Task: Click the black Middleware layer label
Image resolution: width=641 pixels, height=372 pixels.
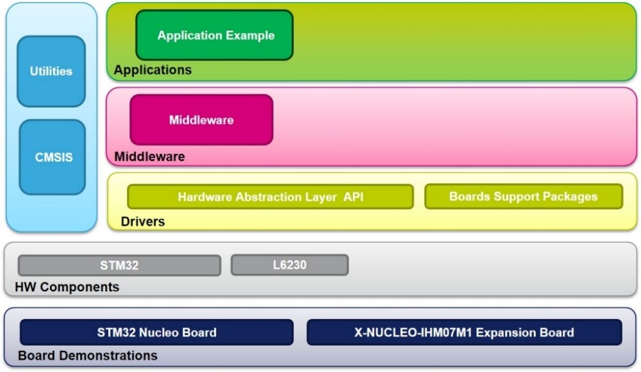Action: (x=149, y=156)
